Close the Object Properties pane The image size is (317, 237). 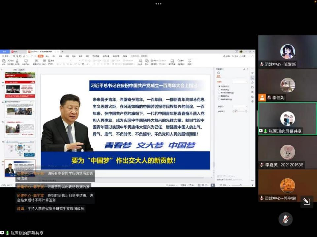248,69
